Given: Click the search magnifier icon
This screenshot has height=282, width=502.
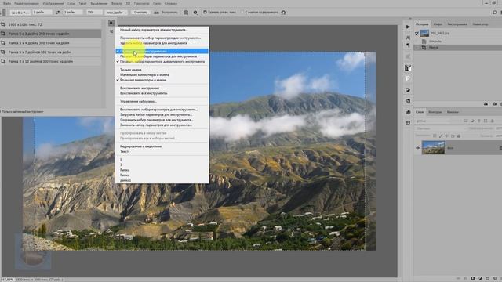Looking at the screenshot, I should coord(495,13).
